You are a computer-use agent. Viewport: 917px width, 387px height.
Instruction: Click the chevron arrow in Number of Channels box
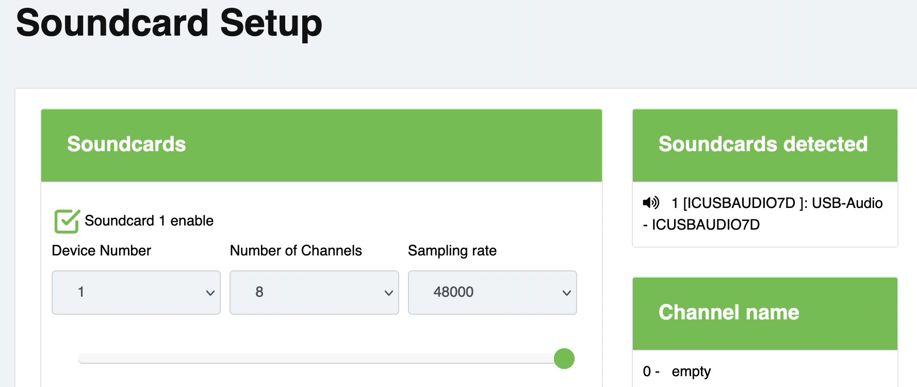[388, 293]
